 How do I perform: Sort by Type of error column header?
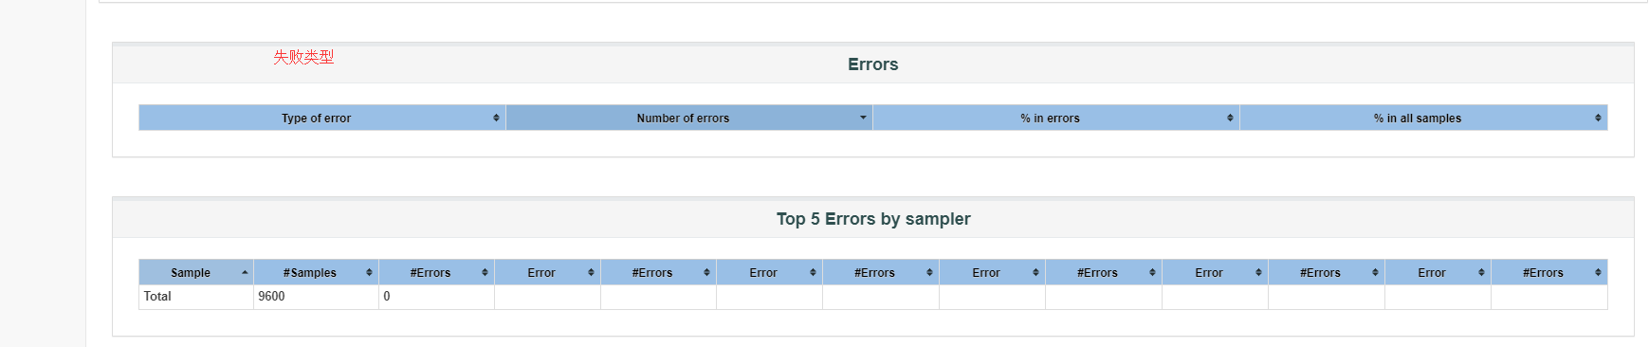(x=321, y=118)
